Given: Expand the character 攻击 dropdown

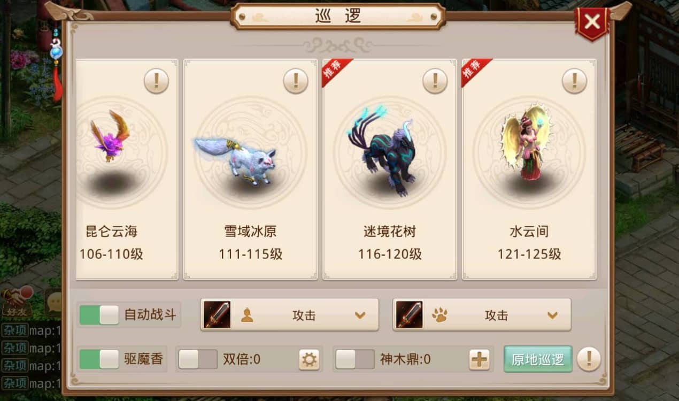Looking at the screenshot, I should coord(289,314).
